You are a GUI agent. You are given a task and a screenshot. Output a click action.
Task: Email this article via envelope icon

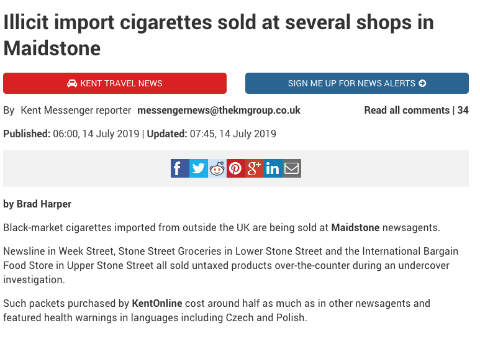coord(292,168)
